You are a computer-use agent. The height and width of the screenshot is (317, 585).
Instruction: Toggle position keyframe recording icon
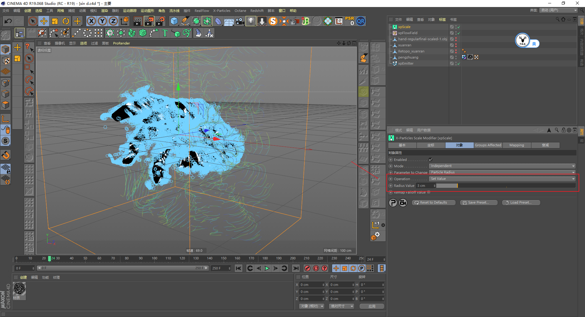[336, 268]
